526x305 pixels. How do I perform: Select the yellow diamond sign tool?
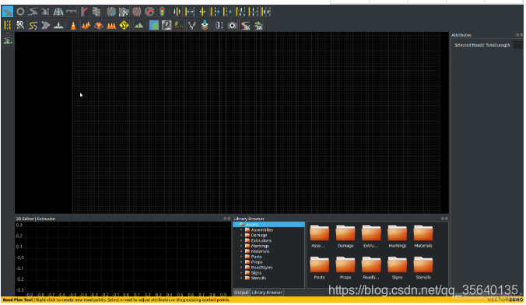click(x=124, y=25)
